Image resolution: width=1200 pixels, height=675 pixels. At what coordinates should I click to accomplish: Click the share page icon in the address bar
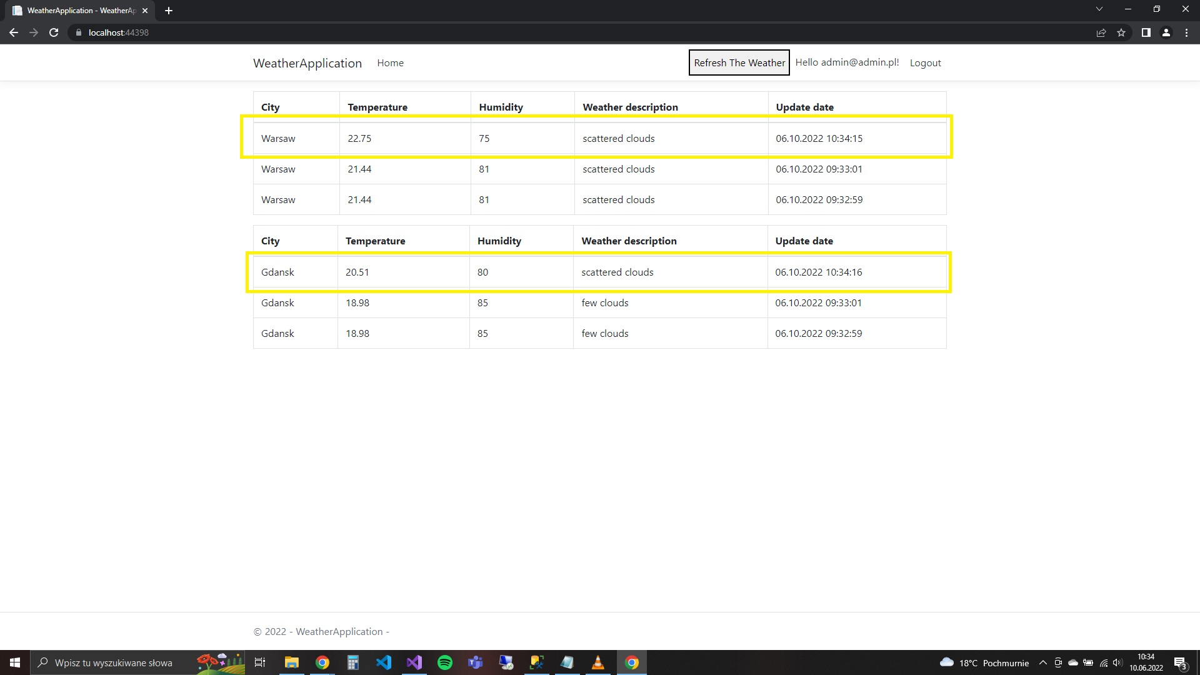1101,32
